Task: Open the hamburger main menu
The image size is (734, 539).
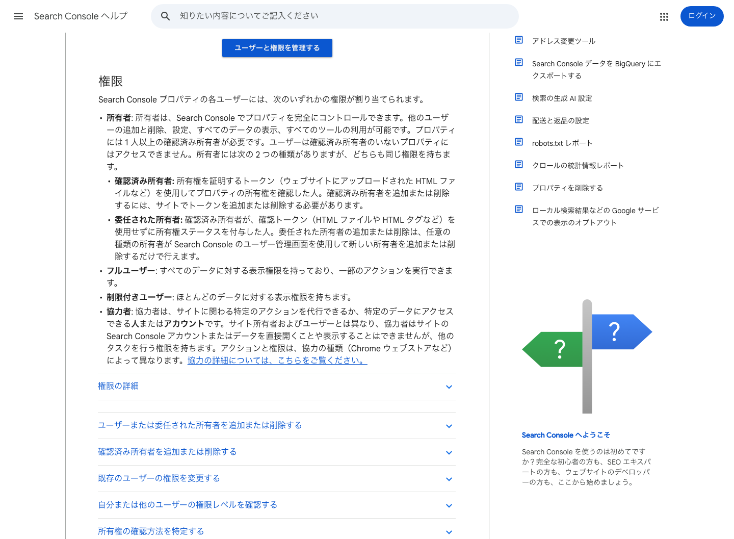Action: 18,16
